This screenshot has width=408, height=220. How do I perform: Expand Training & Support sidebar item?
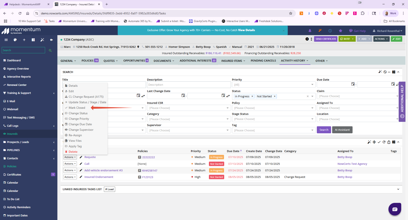(28, 93)
